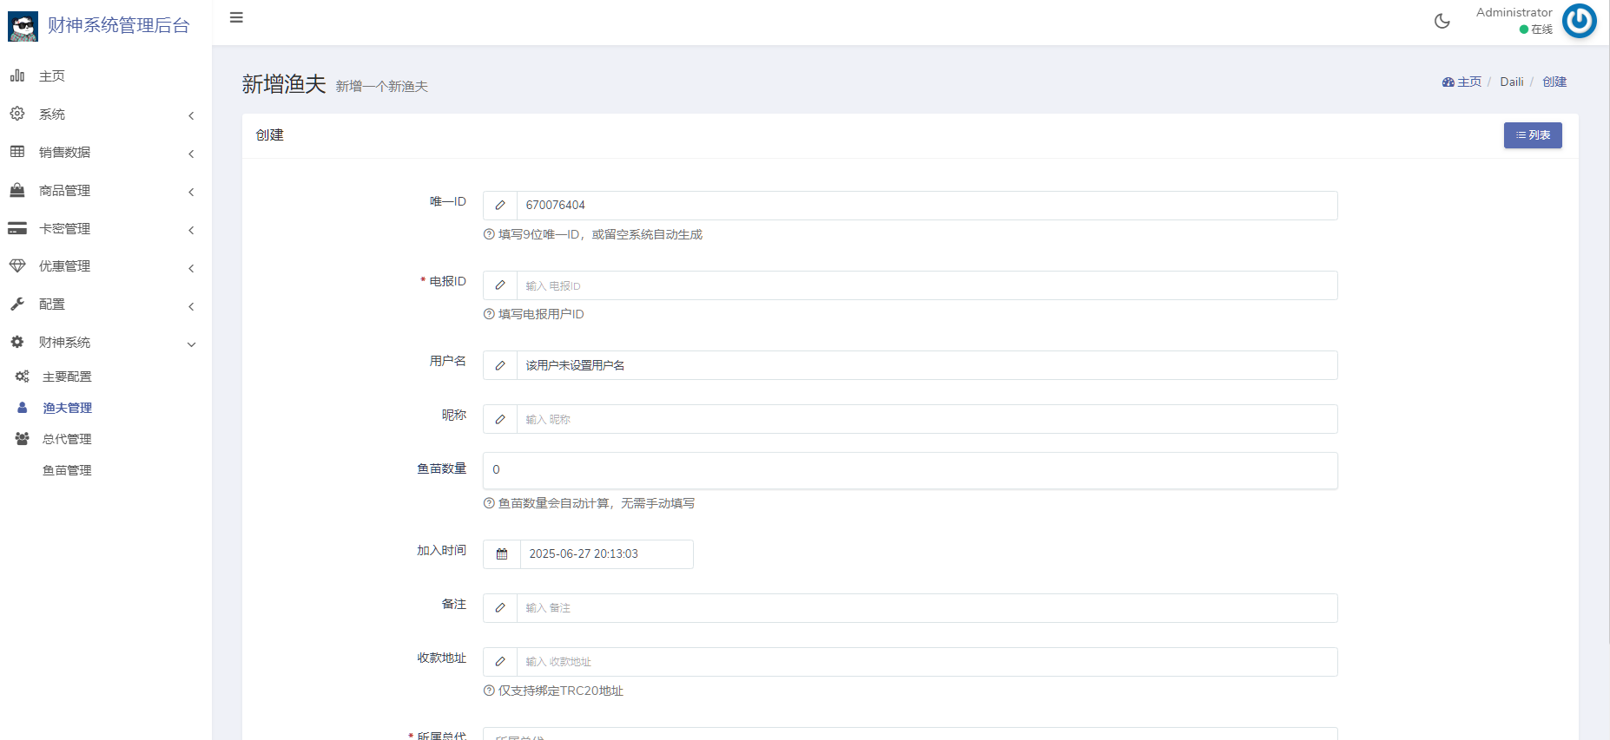This screenshot has width=1610, height=740.
Task: Click pencil icon beside 用户名 field
Action: click(x=500, y=365)
